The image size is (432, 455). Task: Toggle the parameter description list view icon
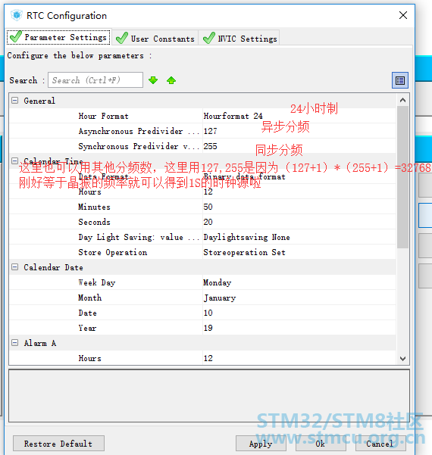coord(400,80)
